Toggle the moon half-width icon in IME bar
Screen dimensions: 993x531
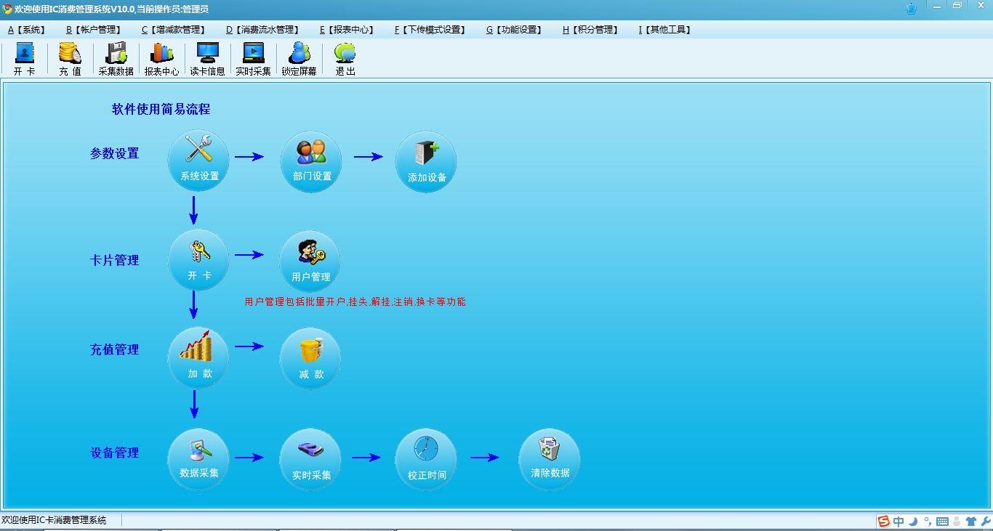click(x=913, y=521)
